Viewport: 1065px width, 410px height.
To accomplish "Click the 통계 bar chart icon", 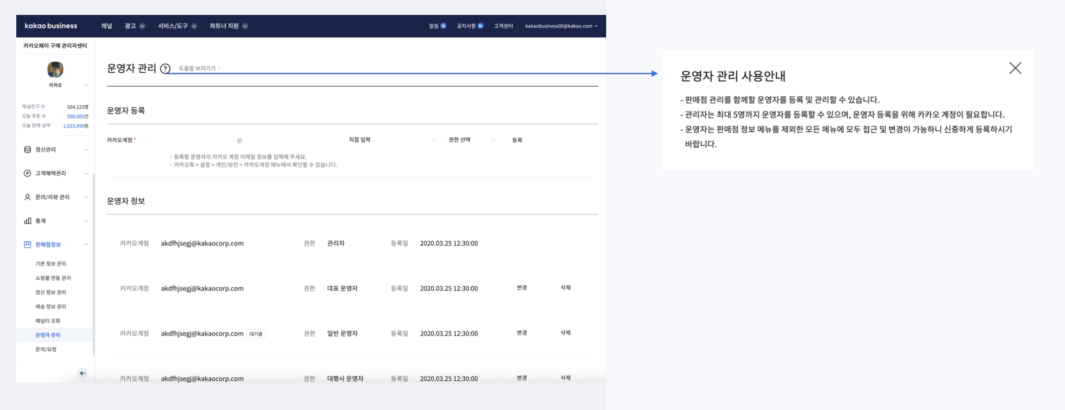I will (x=28, y=221).
